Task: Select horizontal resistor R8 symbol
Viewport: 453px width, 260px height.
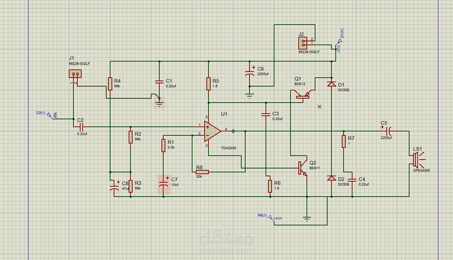Action: [x=202, y=172]
